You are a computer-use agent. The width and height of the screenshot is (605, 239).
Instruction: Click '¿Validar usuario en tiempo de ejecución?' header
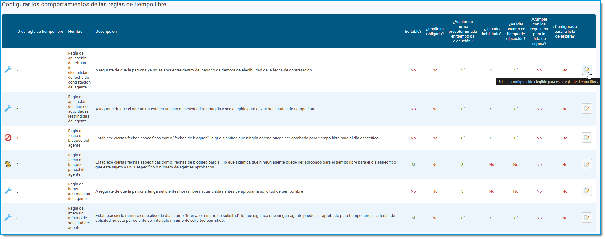tap(516, 32)
